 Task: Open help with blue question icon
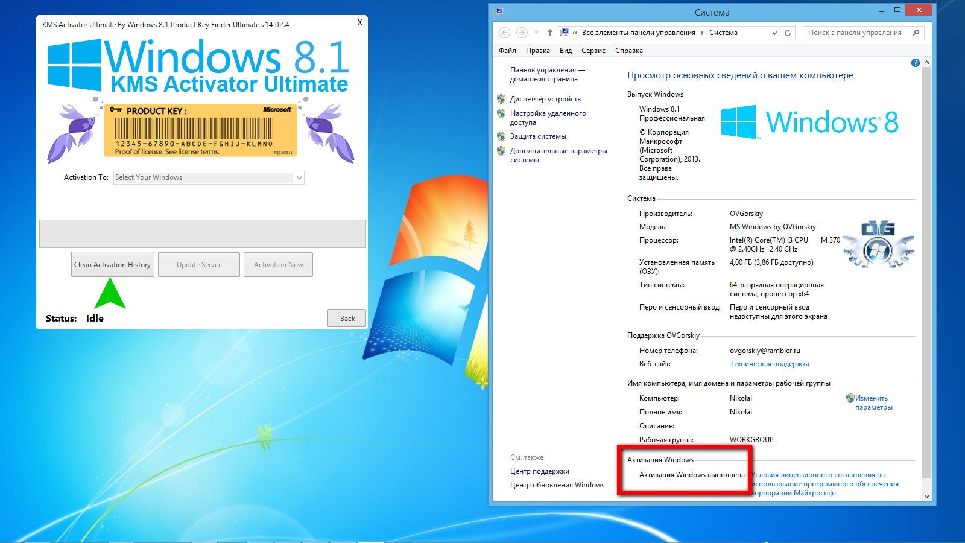pos(916,63)
